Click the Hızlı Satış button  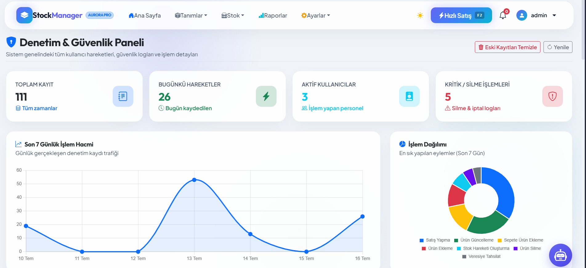pyautogui.click(x=461, y=15)
